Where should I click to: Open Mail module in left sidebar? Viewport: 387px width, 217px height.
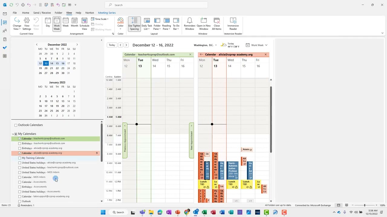click(x=5, y=14)
